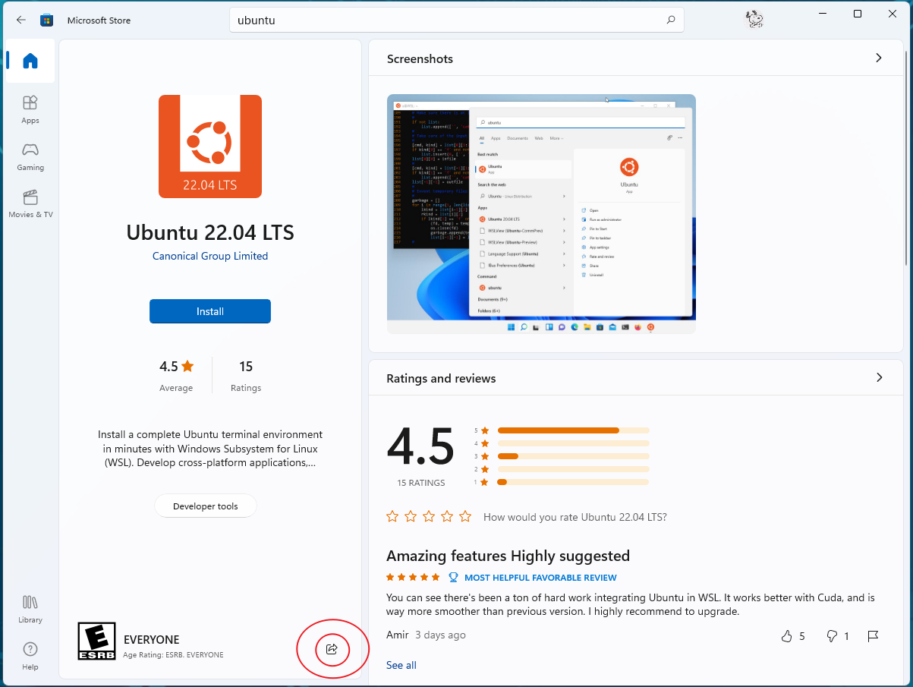Mark Amir's review as helpful (thumbs up)
The width and height of the screenshot is (913, 687).
[787, 636]
